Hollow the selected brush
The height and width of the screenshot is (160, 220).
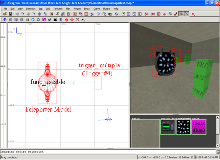tap(86, 14)
